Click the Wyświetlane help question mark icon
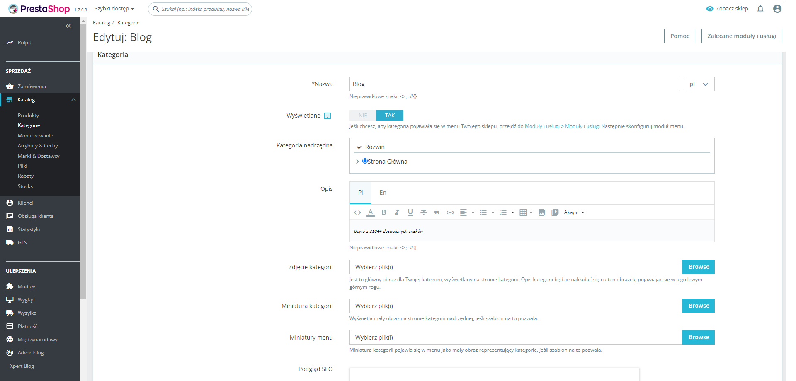The width and height of the screenshot is (796, 381). pos(328,116)
